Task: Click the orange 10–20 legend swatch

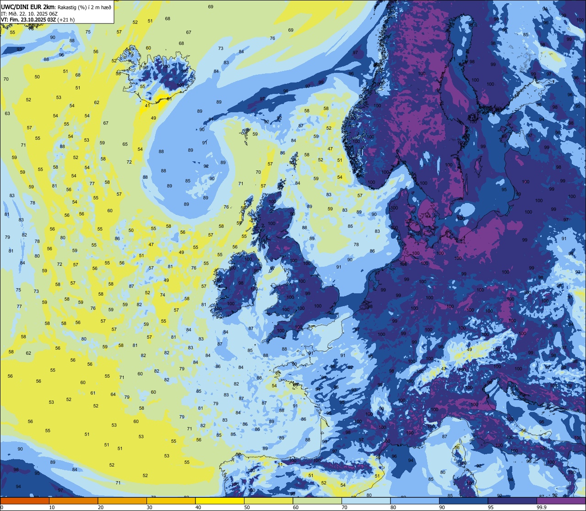Action: pos(73,501)
